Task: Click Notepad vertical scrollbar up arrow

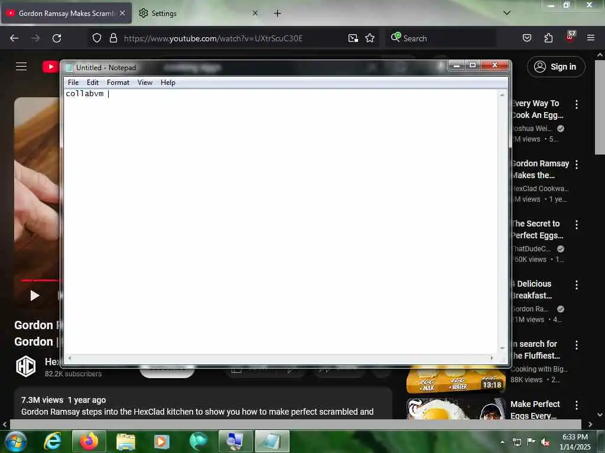Action: (502, 95)
